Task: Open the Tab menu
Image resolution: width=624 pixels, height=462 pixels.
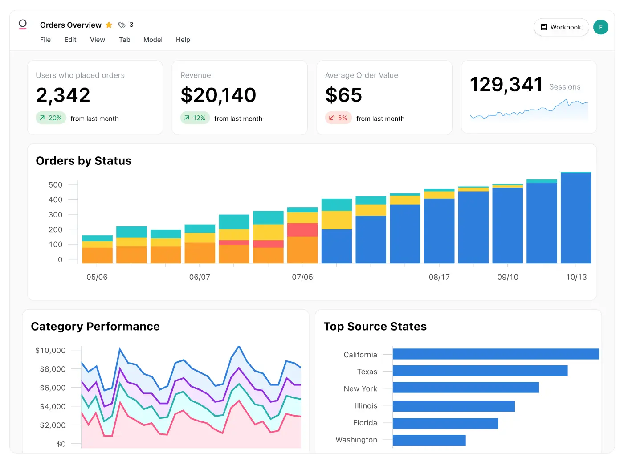Action: tap(125, 40)
